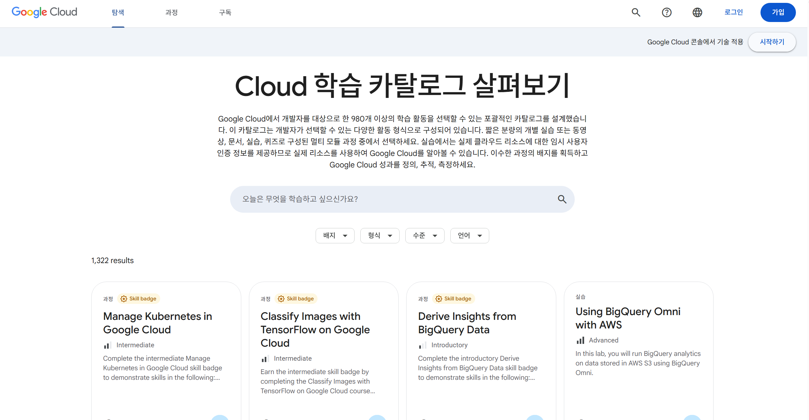Click Skill badge tag on Manage Kubernetes card
The width and height of the screenshot is (809, 420).
pos(139,298)
